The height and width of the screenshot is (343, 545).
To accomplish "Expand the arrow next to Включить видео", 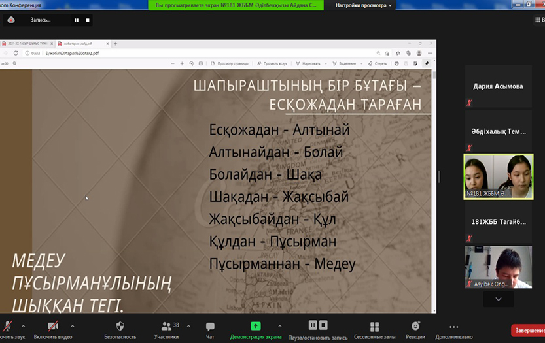I will coord(72,325).
